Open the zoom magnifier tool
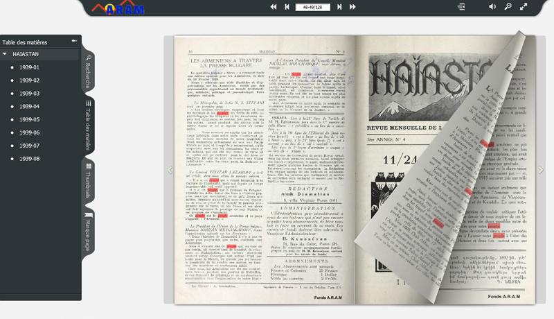The image size is (554, 319). point(508,7)
